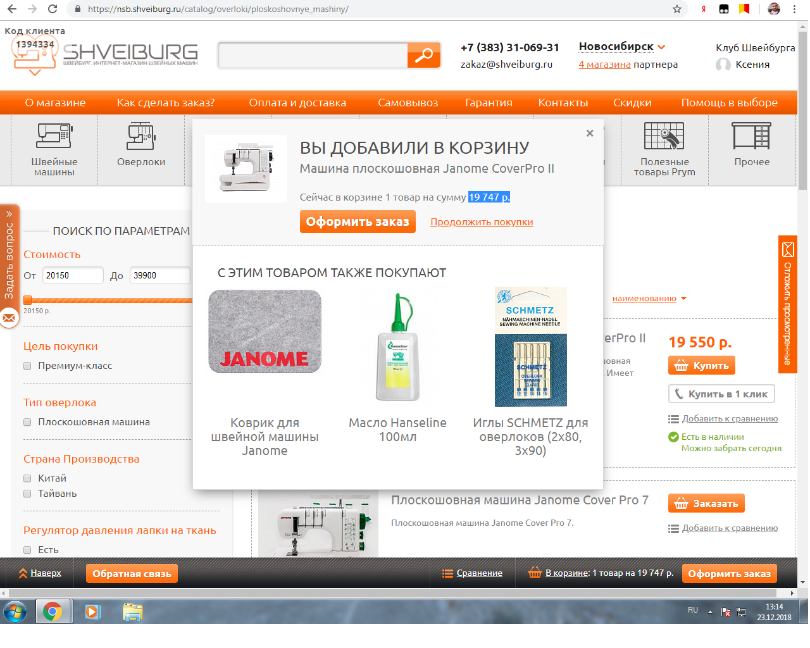The width and height of the screenshot is (810, 648).
Task: Click Купить в 1 клик button
Action: tap(721, 394)
